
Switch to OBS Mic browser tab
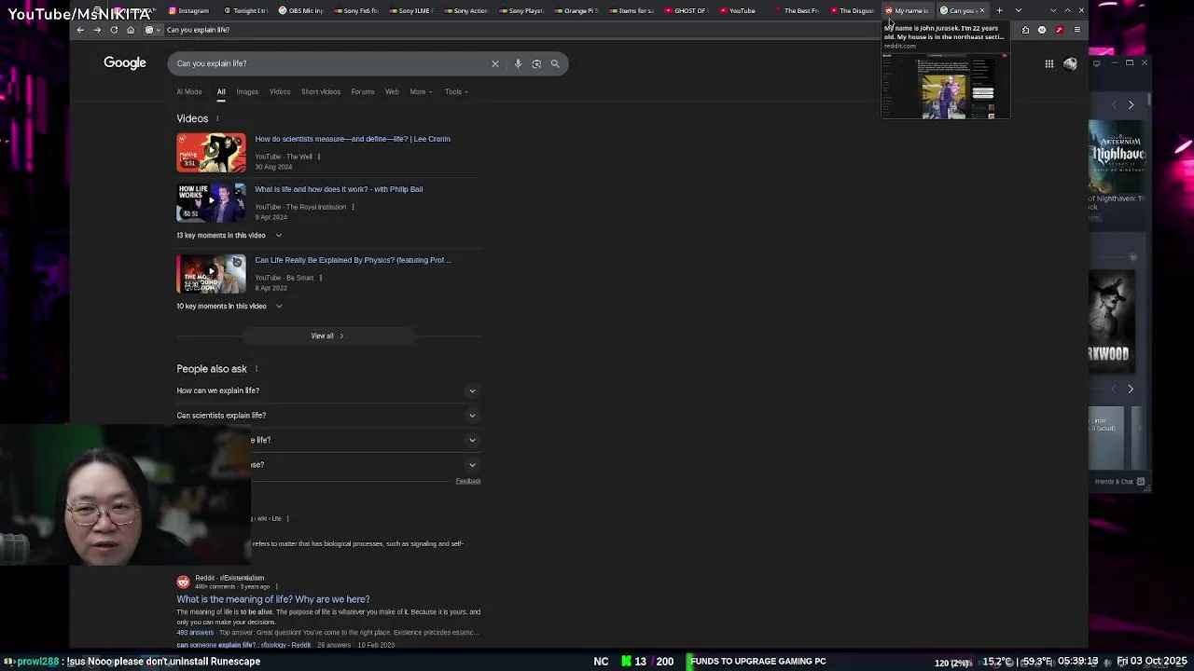(x=301, y=10)
